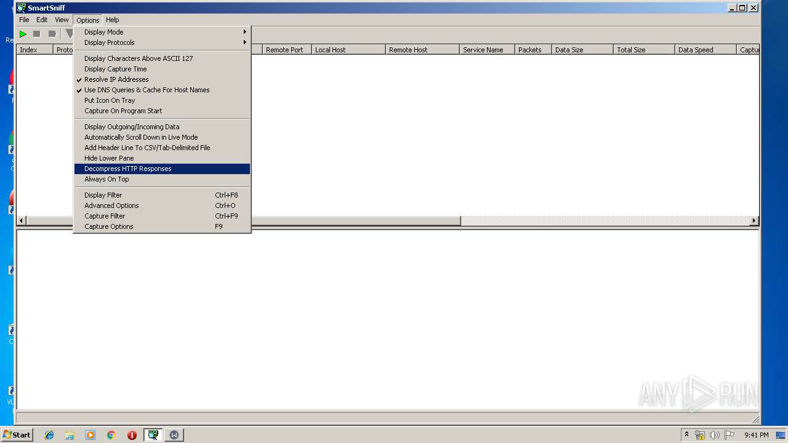Open the media player taskbar icon
Image resolution: width=788 pixels, height=443 pixels.
[x=90, y=435]
